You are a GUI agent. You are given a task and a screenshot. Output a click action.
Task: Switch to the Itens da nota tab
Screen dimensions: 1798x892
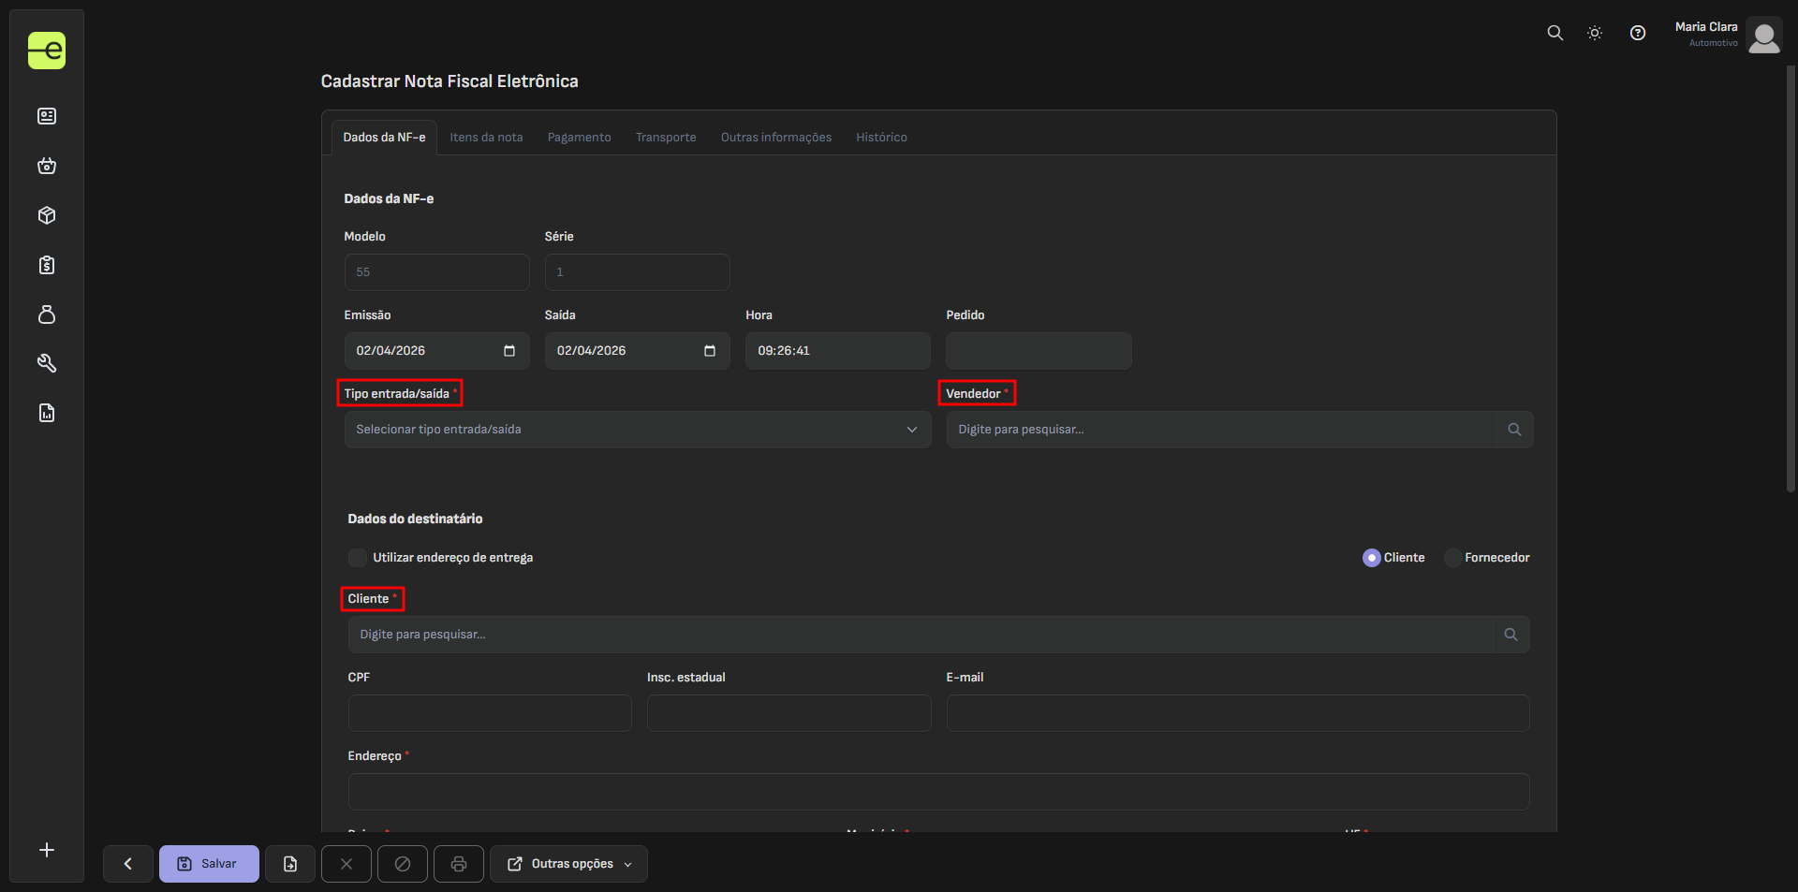(486, 138)
